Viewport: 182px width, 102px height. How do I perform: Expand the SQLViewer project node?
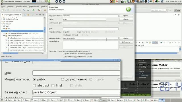coord(2,22)
